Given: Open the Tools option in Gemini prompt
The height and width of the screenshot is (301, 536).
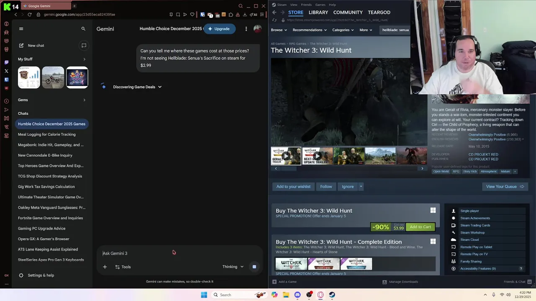Looking at the screenshot, I should 123,267.
